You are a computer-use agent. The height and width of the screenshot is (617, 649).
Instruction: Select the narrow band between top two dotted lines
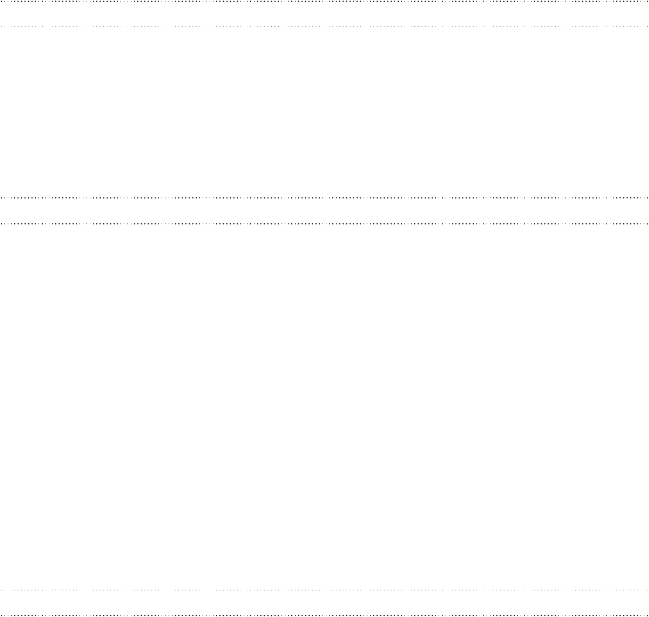325,14
